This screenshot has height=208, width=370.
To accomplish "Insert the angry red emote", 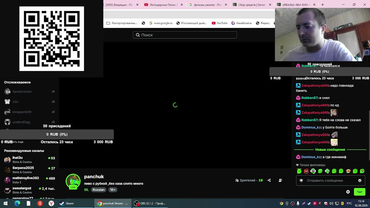I will (x=306, y=171).
